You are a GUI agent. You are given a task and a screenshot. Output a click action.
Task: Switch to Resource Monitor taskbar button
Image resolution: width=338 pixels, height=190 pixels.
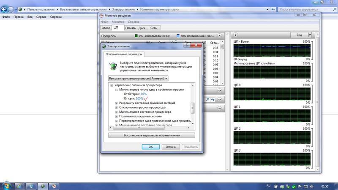pyautogui.click(x=54, y=185)
